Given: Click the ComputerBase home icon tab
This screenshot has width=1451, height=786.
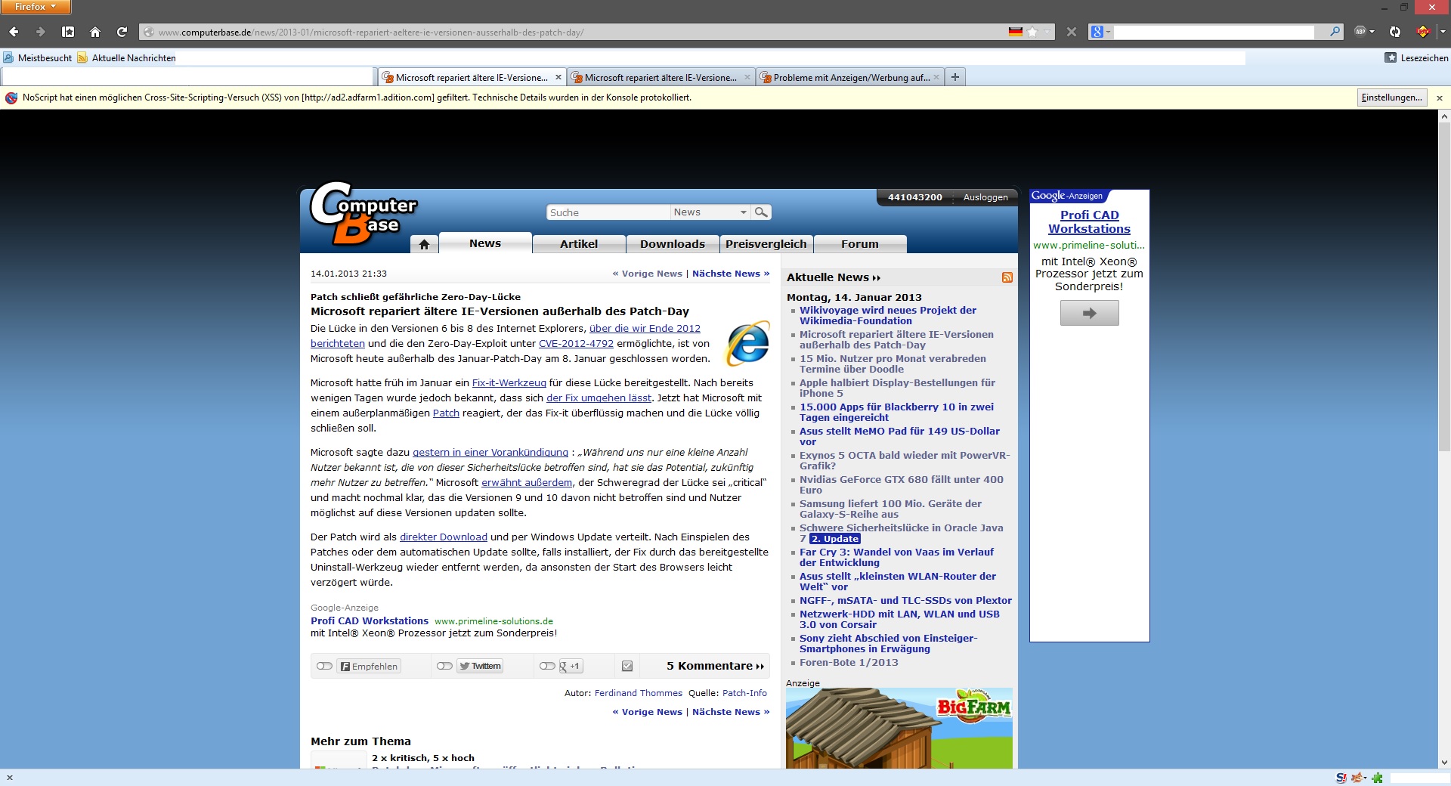Looking at the screenshot, I should tap(424, 244).
